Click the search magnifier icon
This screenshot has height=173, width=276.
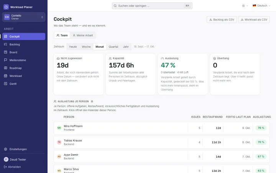[115, 6]
